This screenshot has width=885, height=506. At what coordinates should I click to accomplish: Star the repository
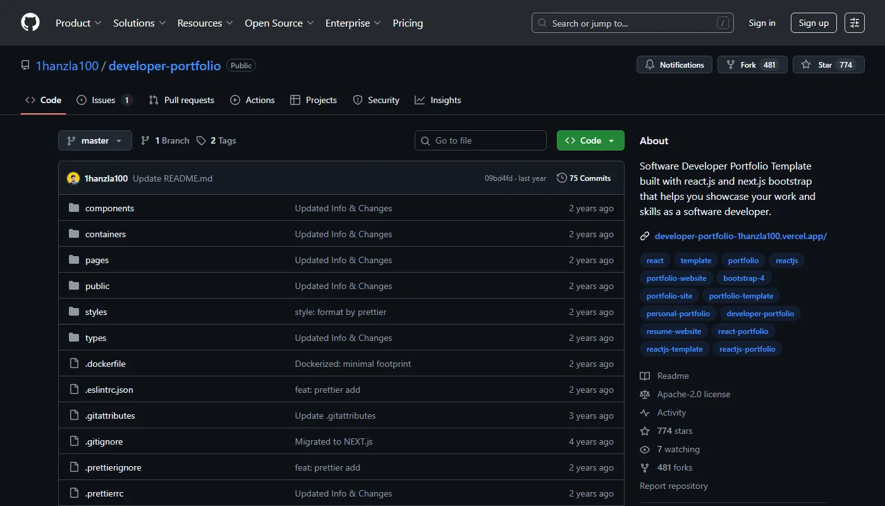(829, 65)
